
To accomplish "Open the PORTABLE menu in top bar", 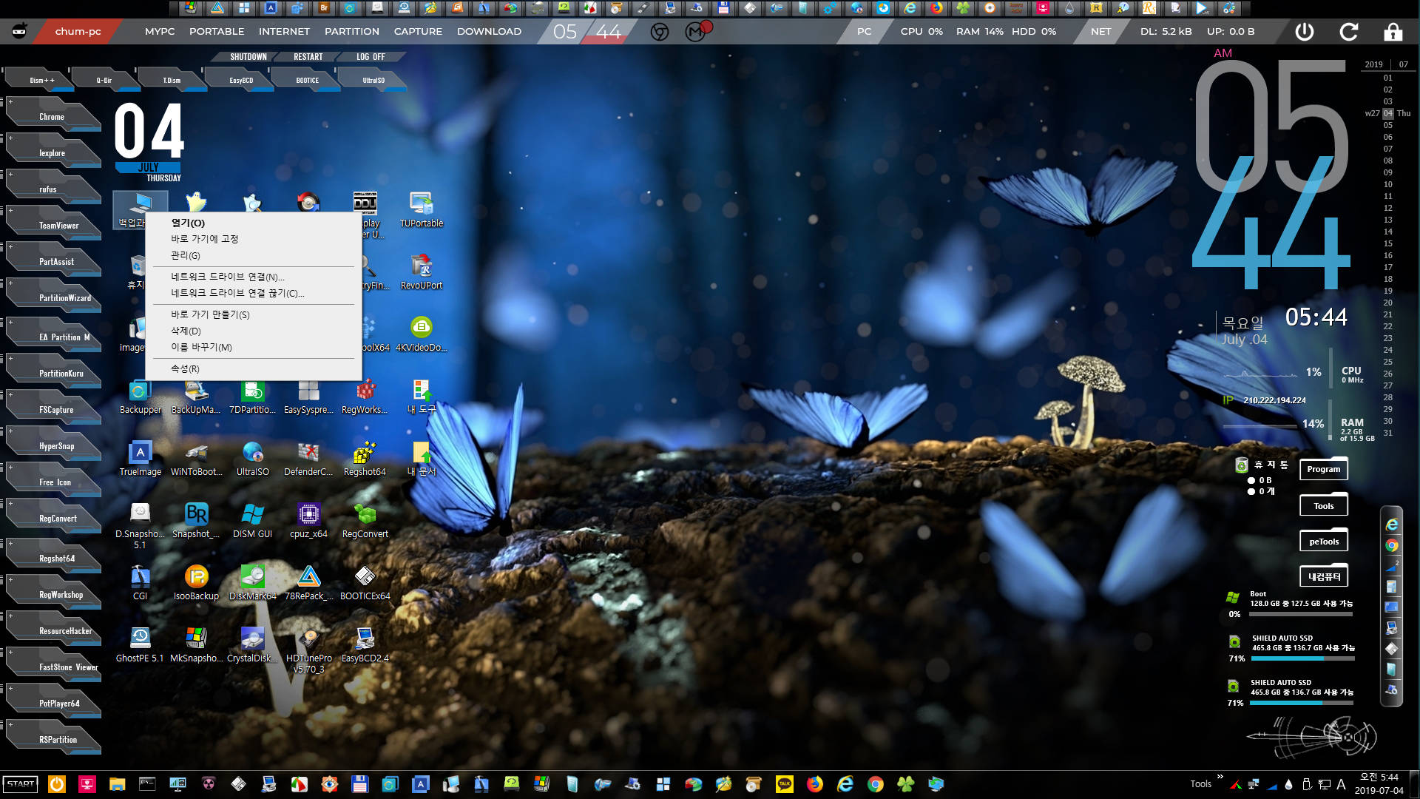I will coord(216,32).
